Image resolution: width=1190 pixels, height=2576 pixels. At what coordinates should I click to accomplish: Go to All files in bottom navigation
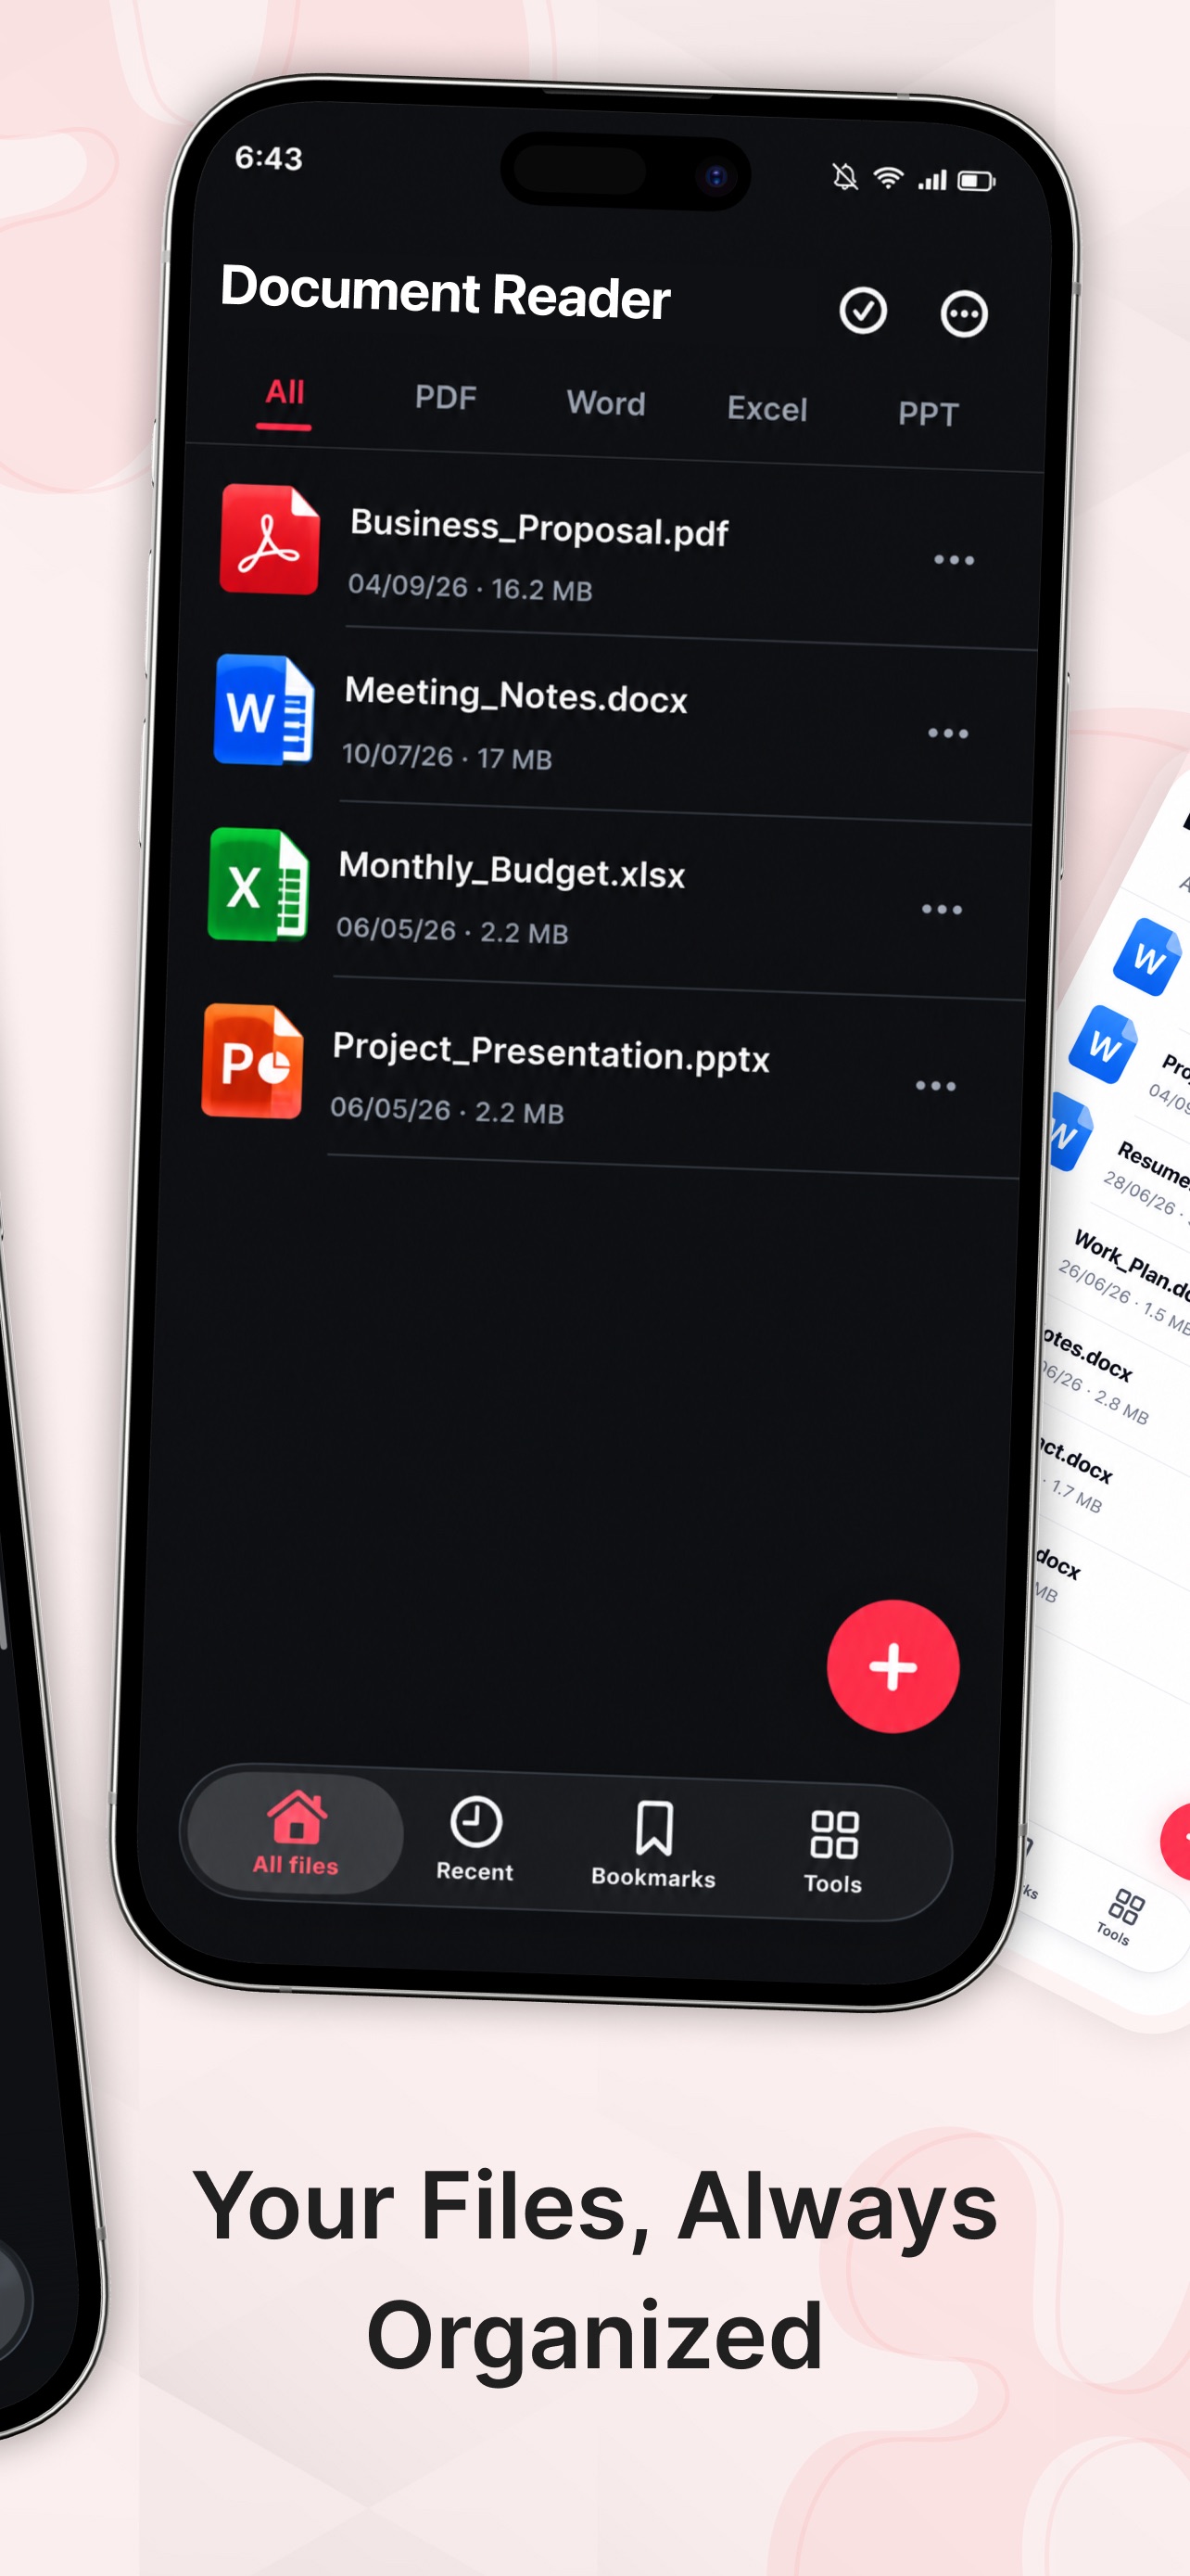pos(296,1833)
